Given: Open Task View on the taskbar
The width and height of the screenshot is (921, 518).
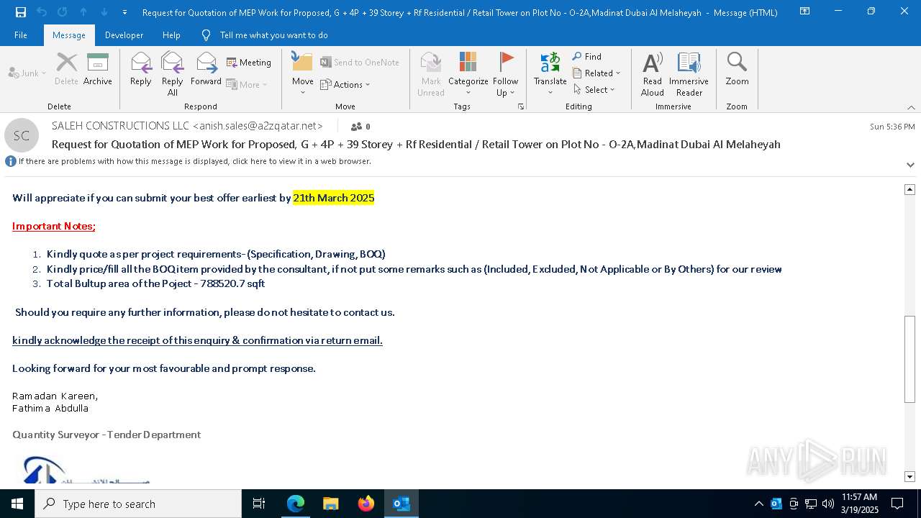Looking at the screenshot, I should [x=259, y=504].
